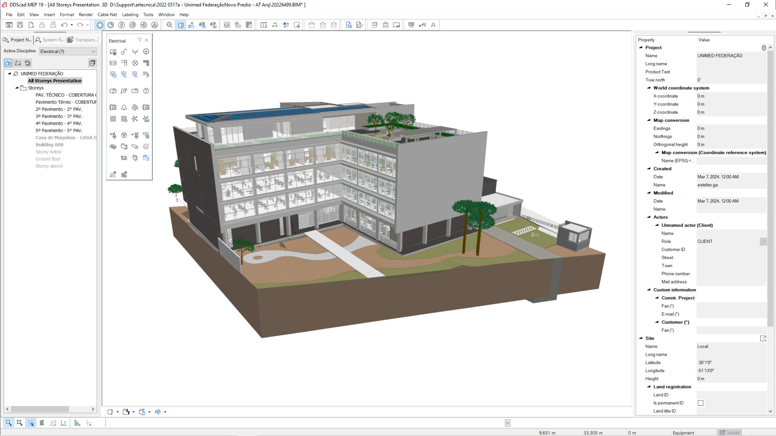Collapse the World coordinate system group
The height and width of the screenshot is (436, 776).
(649, 88)
